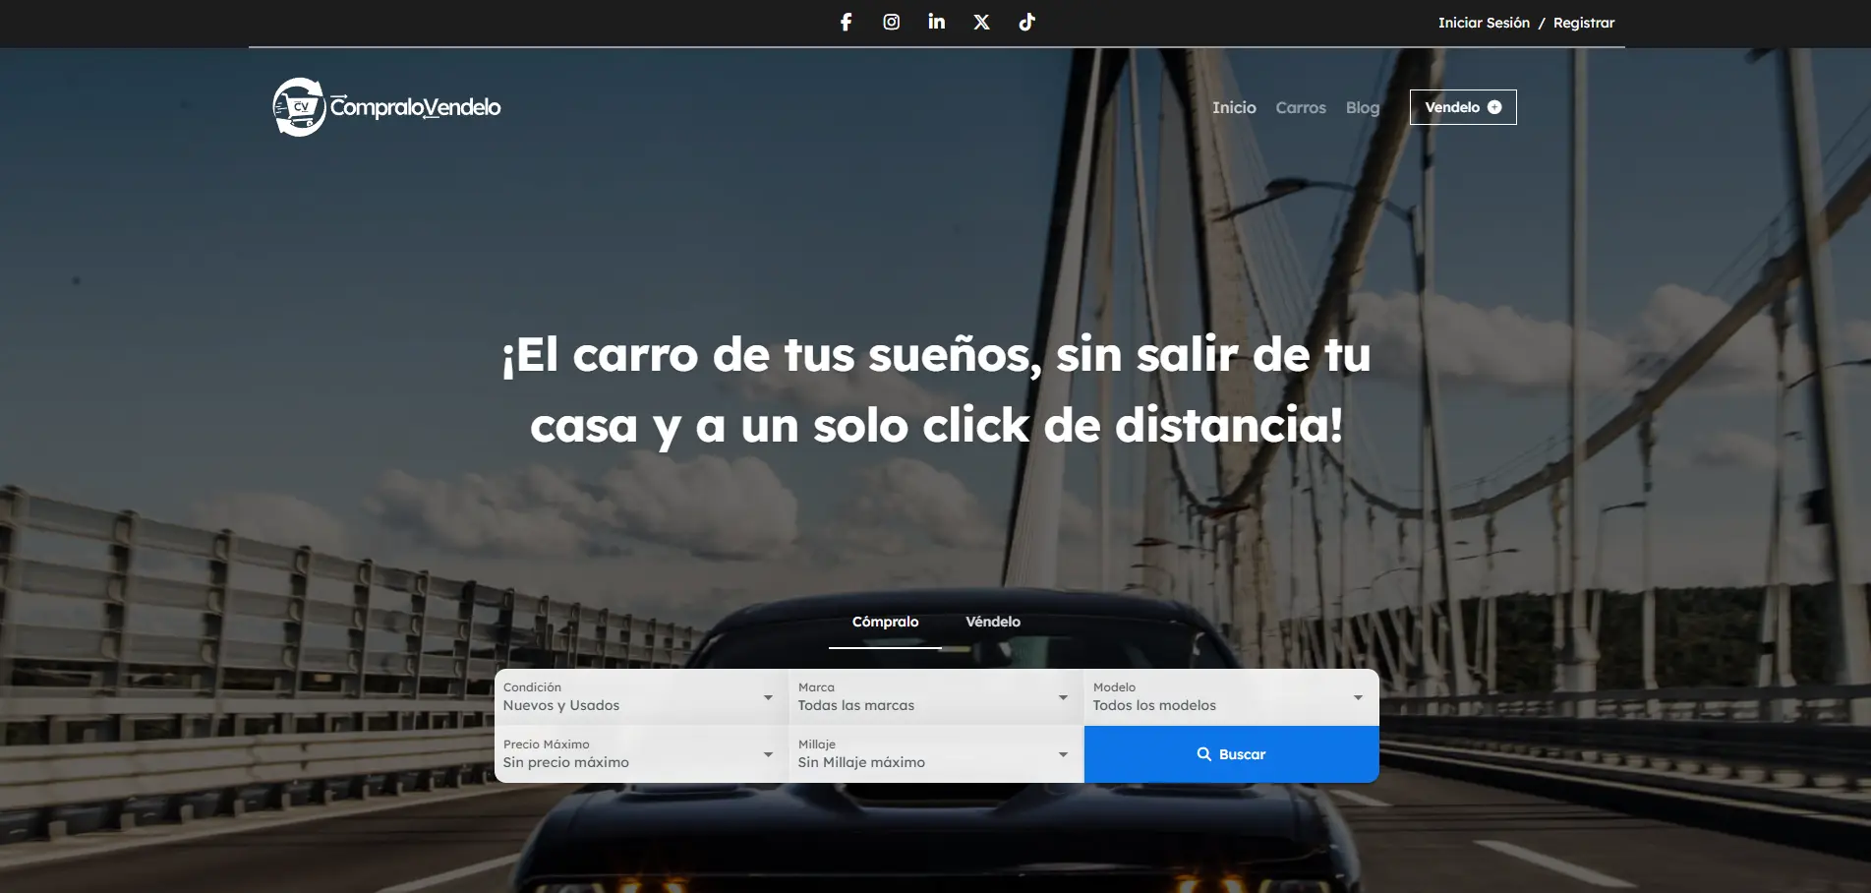
Task: Click the hero headline text
Action: pos(936,390)
